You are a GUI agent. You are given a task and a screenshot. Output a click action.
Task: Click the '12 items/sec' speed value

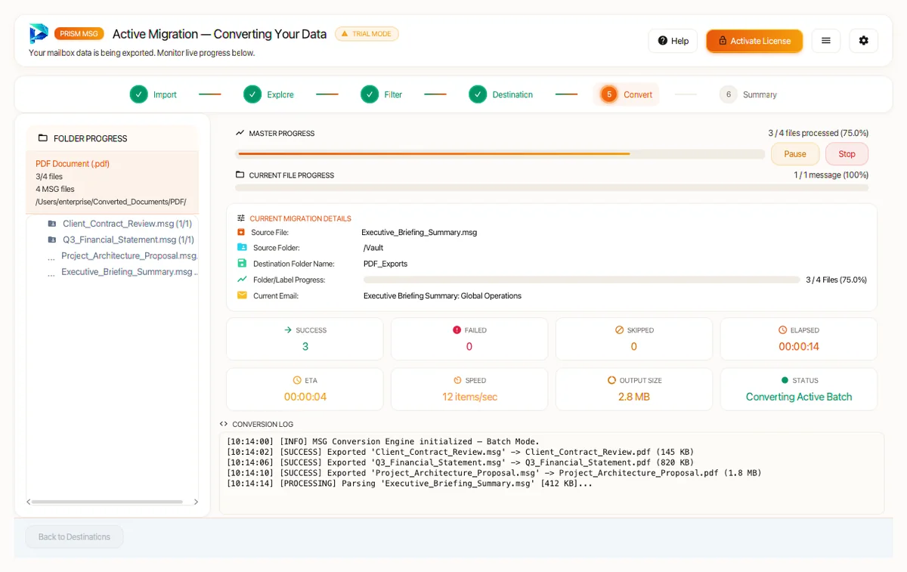469,397
